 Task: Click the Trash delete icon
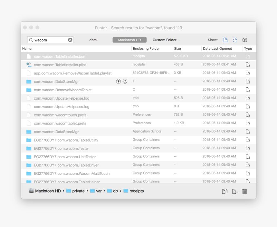pos(244,191)
